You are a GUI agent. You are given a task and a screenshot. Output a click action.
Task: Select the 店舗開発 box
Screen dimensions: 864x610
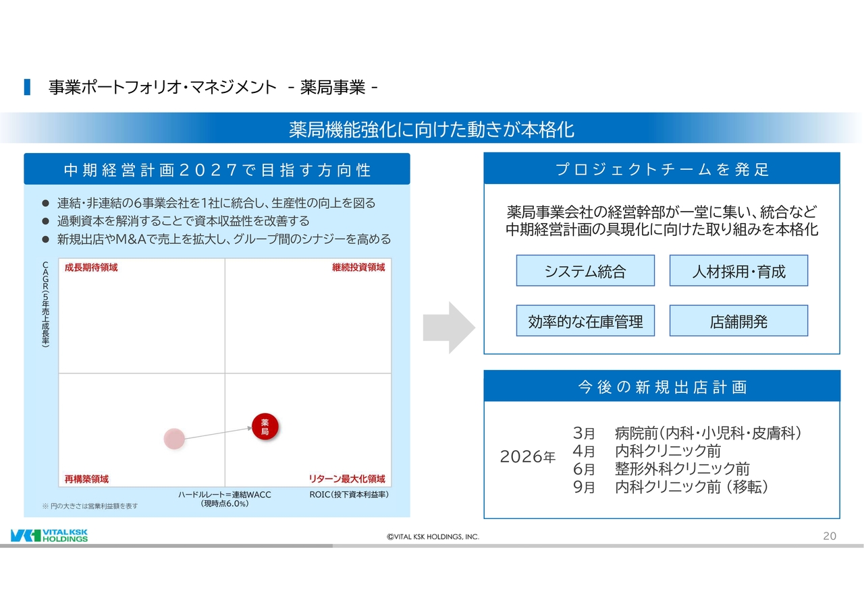[738, 322]
